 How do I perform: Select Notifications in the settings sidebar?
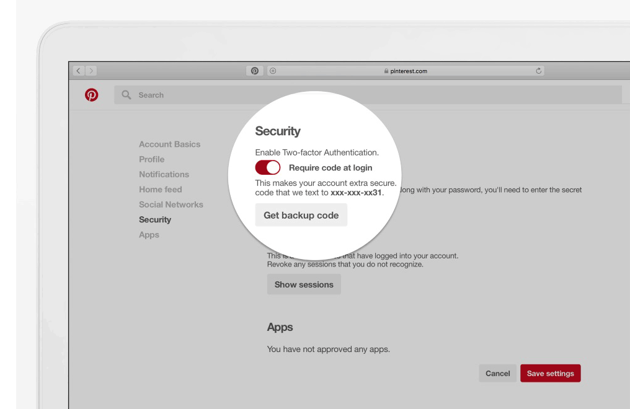[164, 174]
